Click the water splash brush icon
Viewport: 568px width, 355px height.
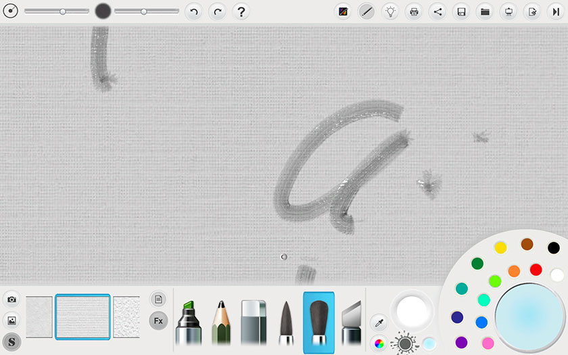[405, 343]
